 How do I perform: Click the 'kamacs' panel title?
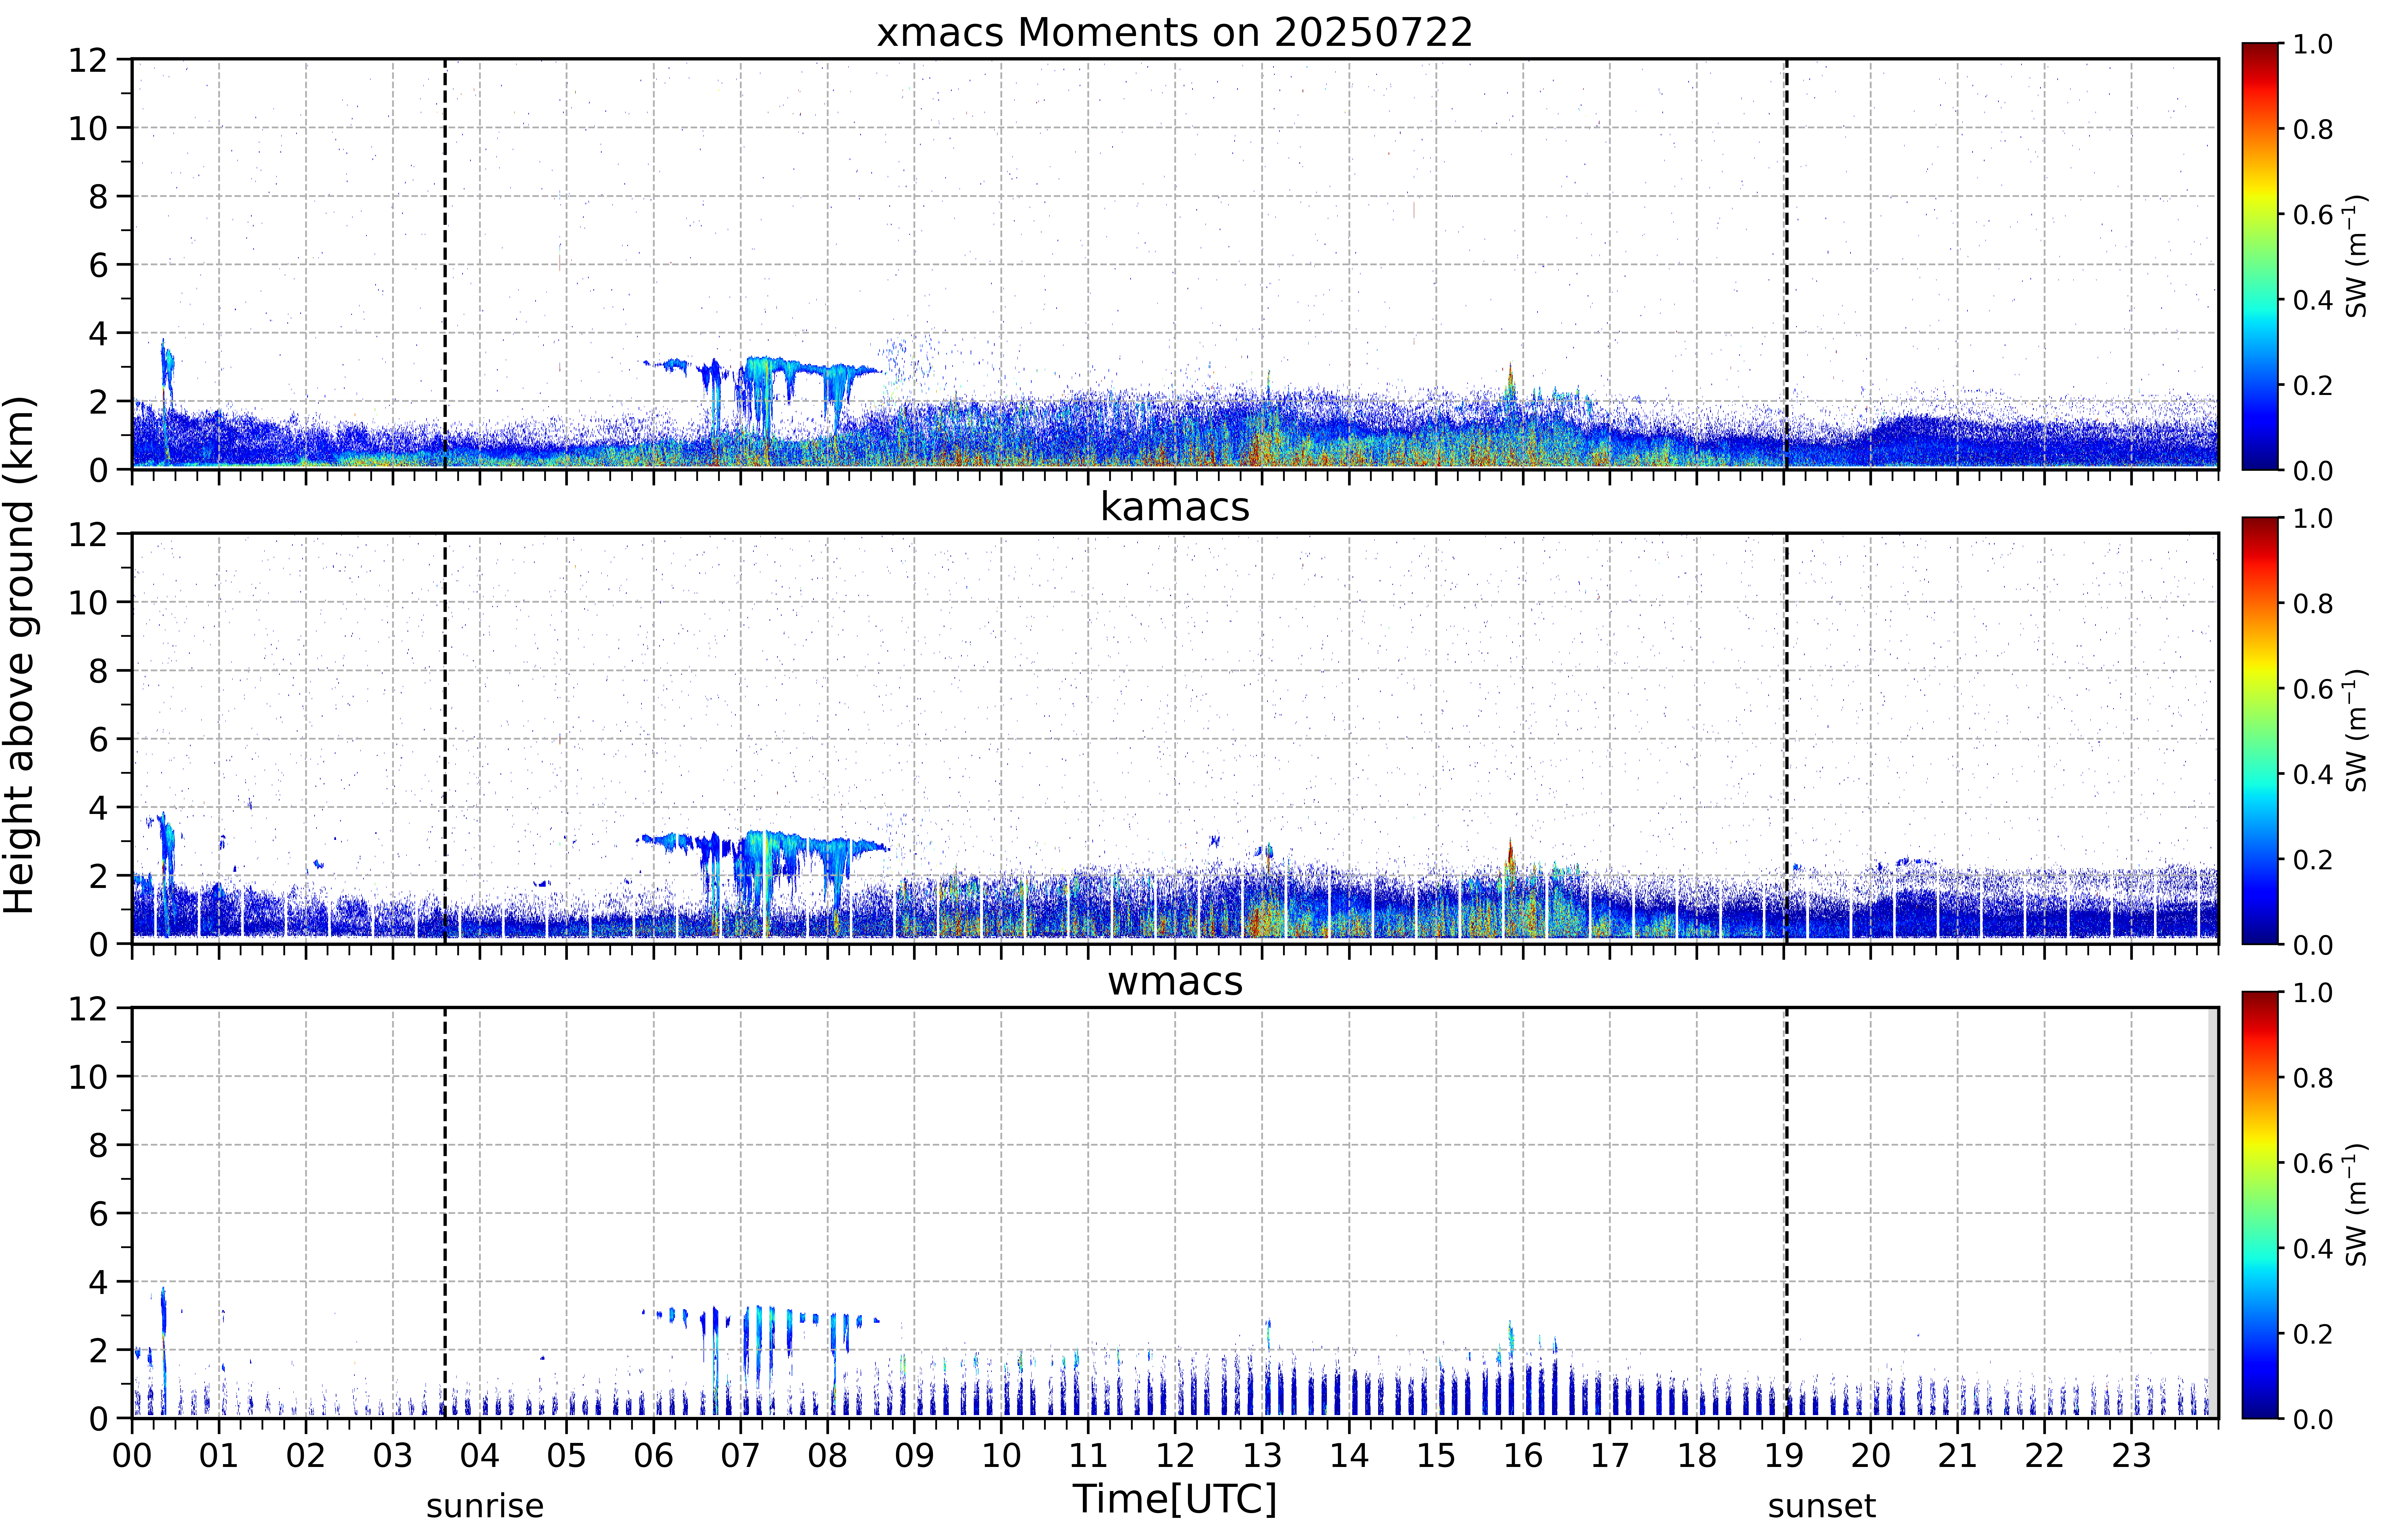1175,507
